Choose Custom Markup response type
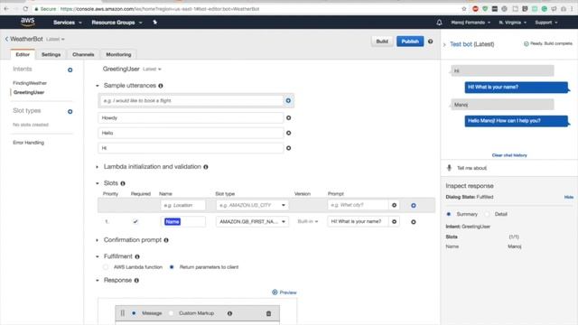The width and height of the screenshot is (578, 325). pyautogui.click(x=171, y=313)
